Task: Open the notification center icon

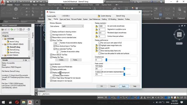Action: pos(182,102)
